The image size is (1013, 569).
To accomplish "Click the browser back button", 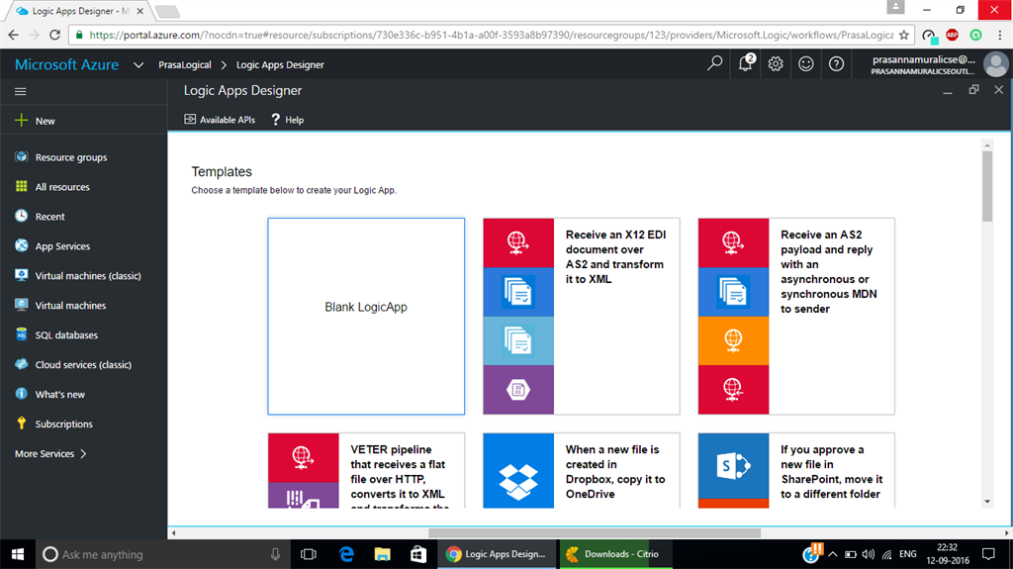I will pos(14,35).
